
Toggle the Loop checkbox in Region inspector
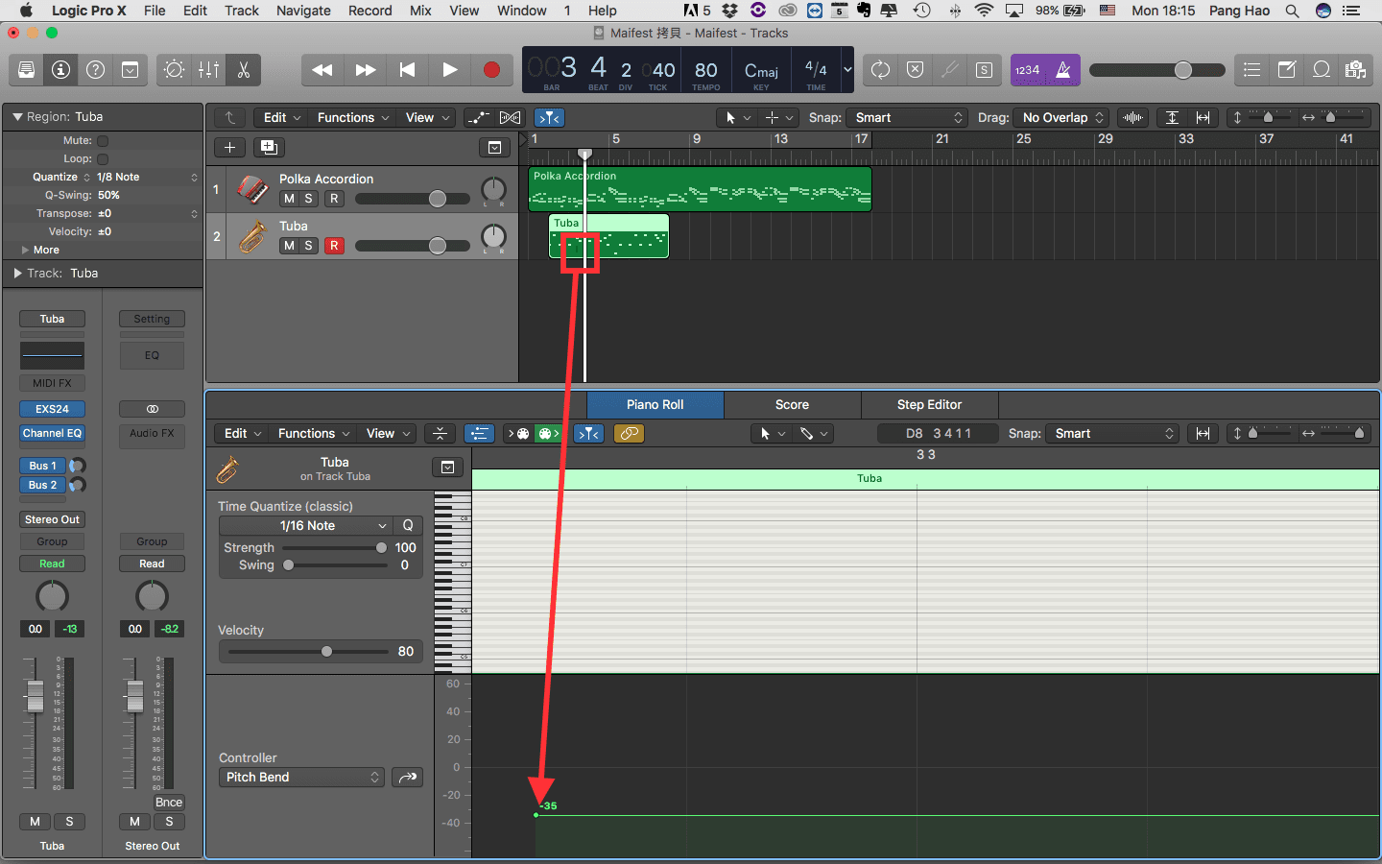click(x=103, y=158)
